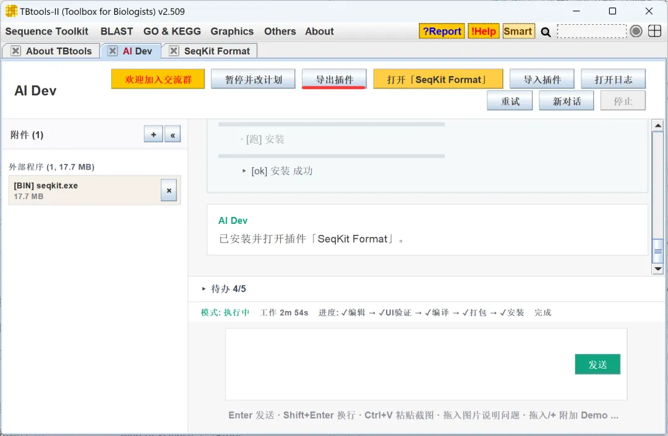The width and height of the screenshot is (668, 436).
Task: Close the AI Dev tab via X
Action: point(113,51)
